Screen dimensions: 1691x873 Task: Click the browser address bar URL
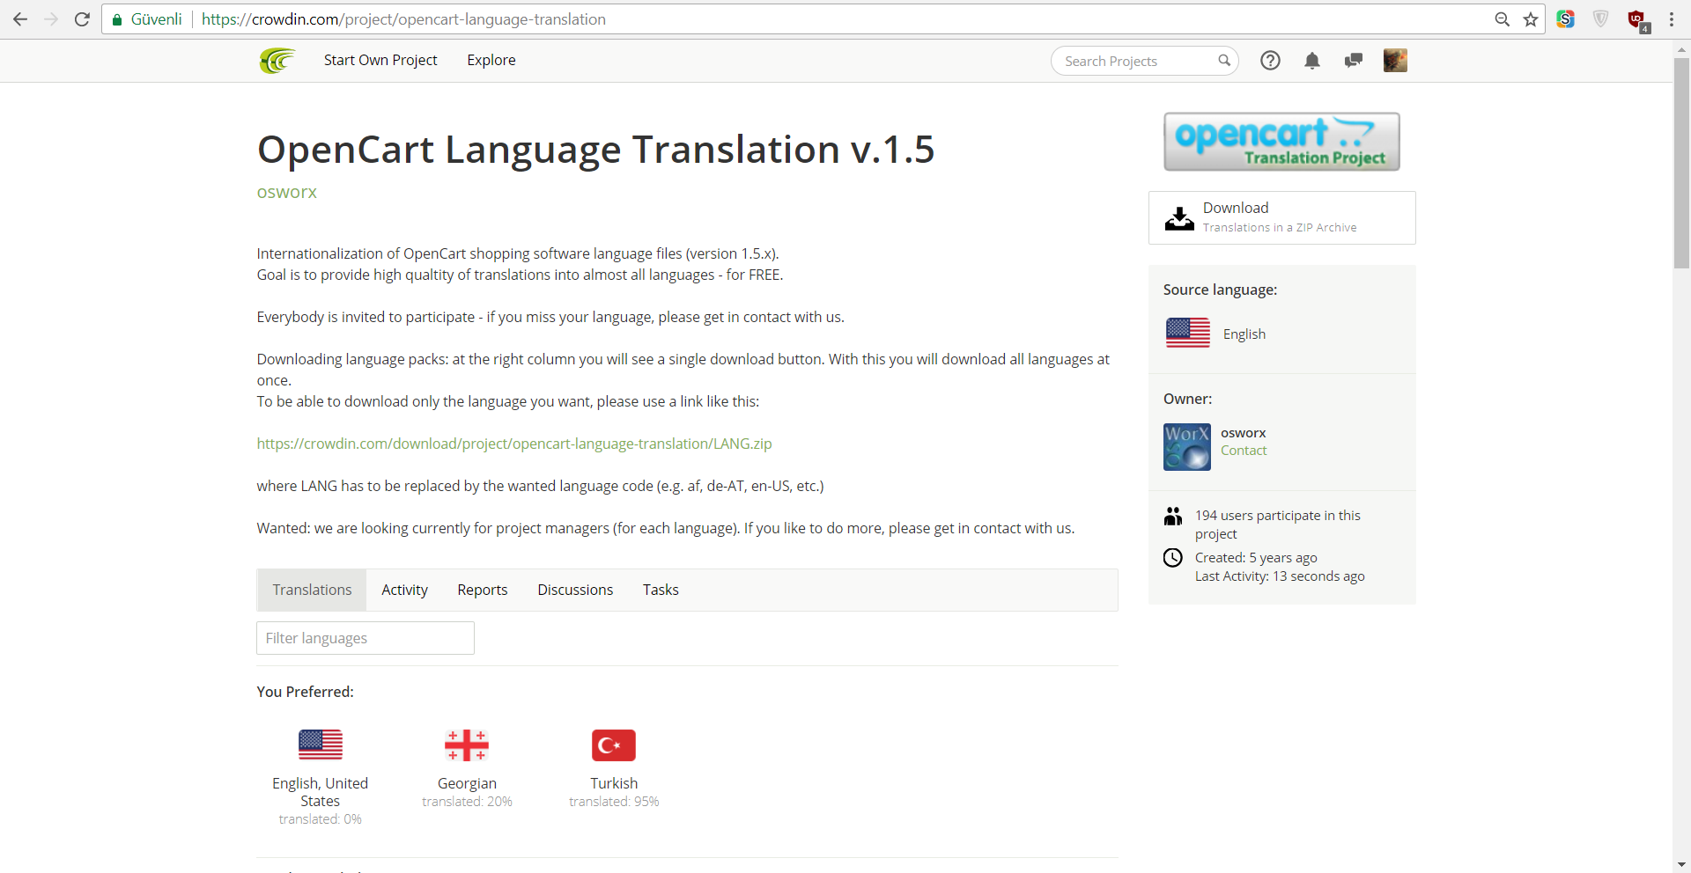(x=403, y=19)
